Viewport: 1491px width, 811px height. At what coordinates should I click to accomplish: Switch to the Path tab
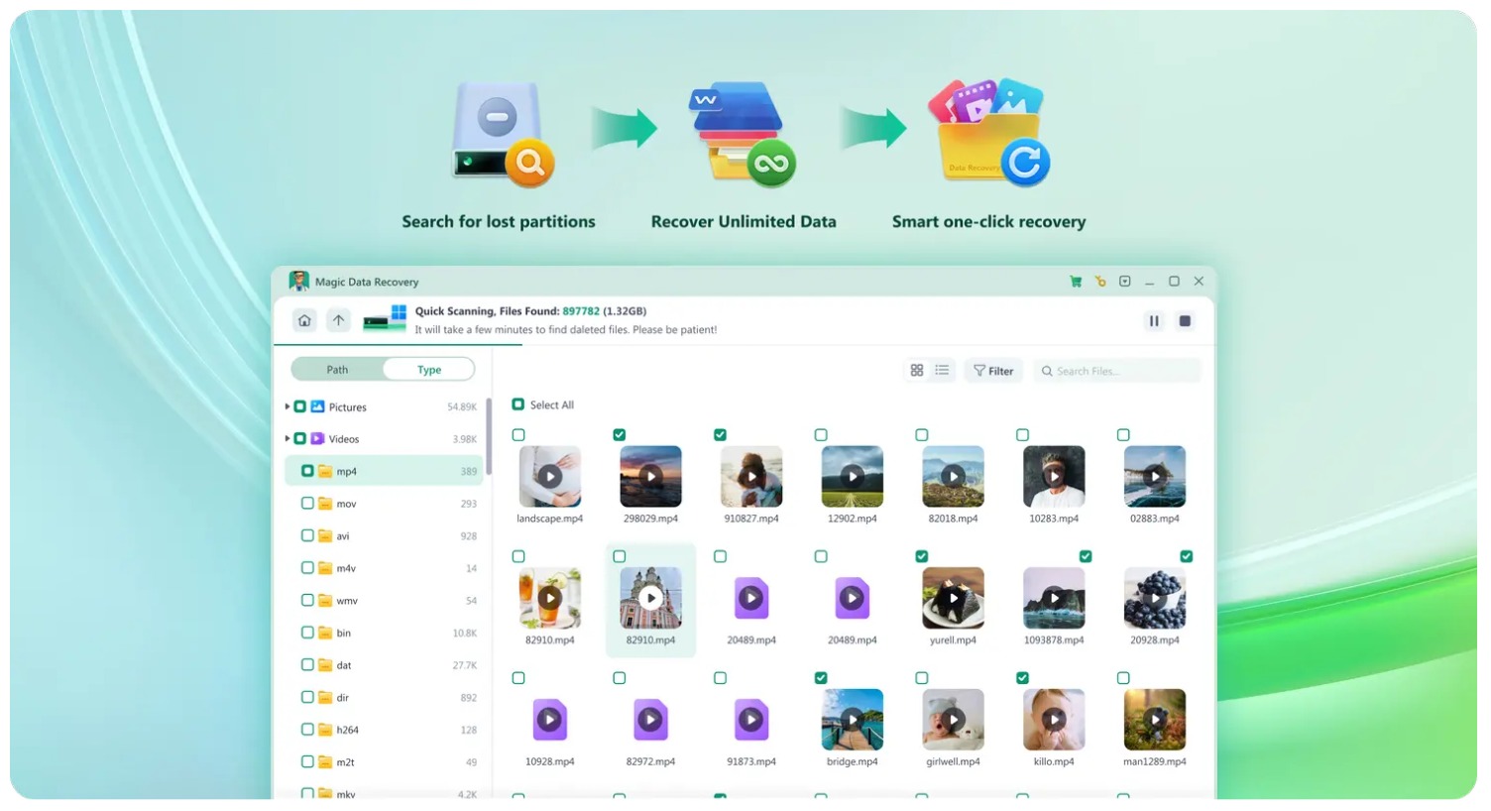tap(337, 370)
